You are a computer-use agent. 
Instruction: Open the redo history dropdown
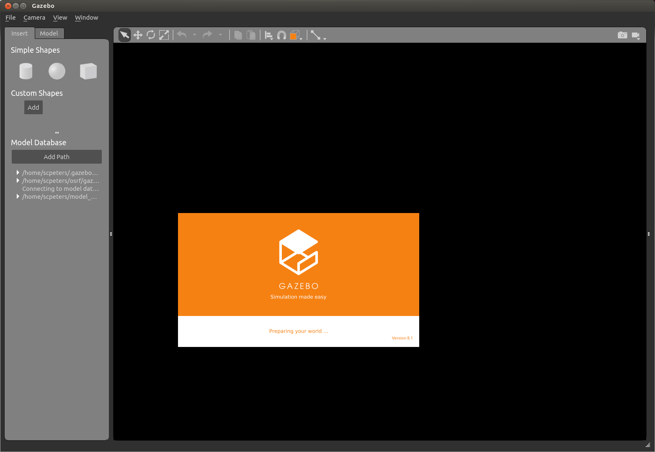pyautogui.click(x=220, y=35)
